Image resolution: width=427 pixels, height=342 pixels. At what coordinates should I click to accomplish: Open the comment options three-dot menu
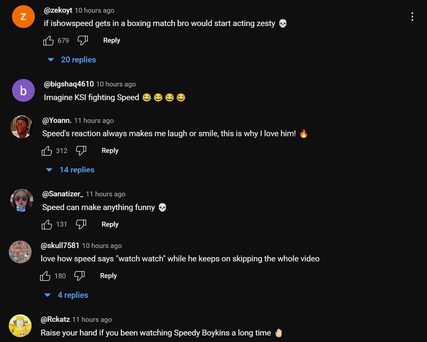point(412,16)
